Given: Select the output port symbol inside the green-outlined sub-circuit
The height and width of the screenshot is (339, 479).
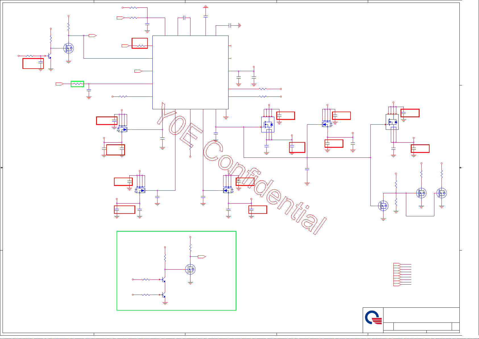Looking at the screenshot, I should point(202,257).
